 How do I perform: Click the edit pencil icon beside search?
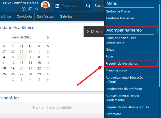click(58, 6)
